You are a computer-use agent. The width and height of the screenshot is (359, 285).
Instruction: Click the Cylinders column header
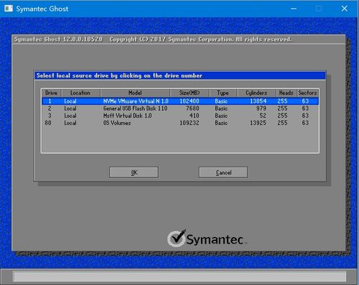point(256,93)
